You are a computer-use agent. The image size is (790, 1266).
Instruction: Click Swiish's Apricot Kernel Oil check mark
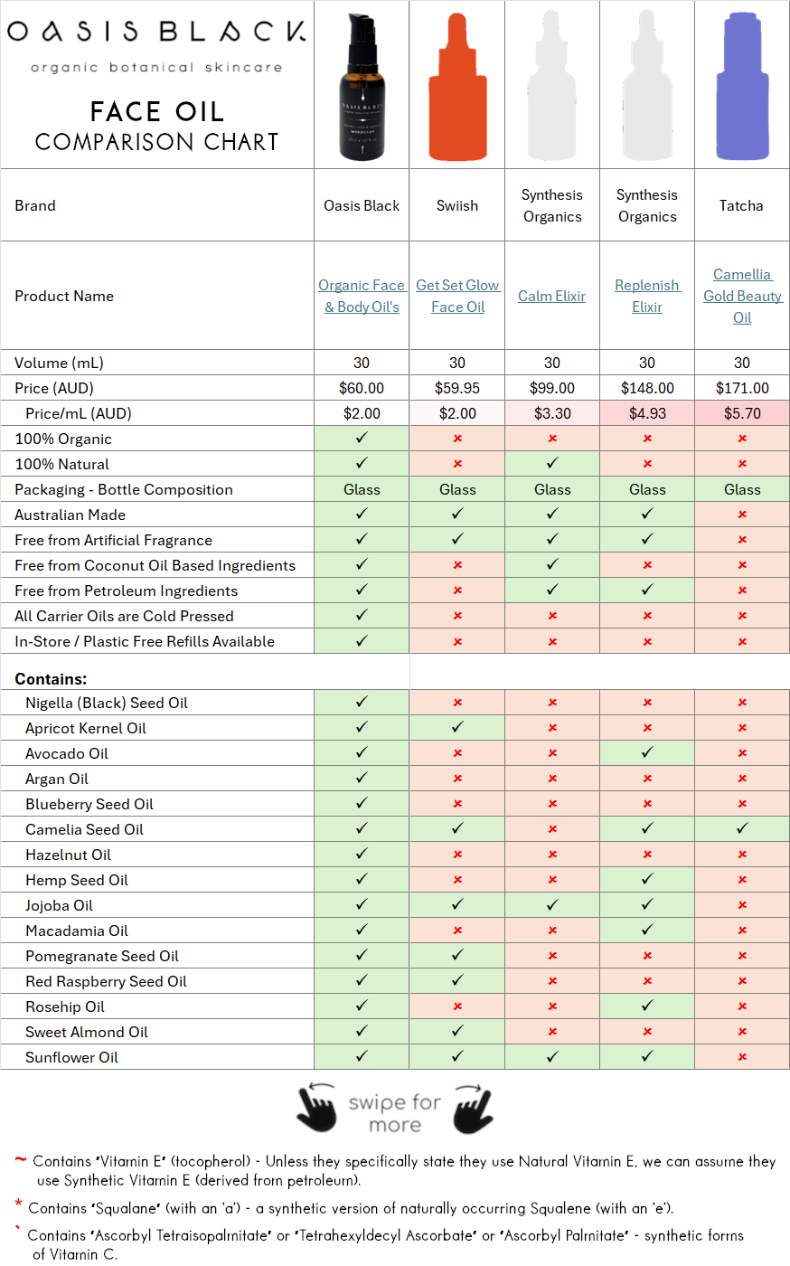[x=457, y=727]
